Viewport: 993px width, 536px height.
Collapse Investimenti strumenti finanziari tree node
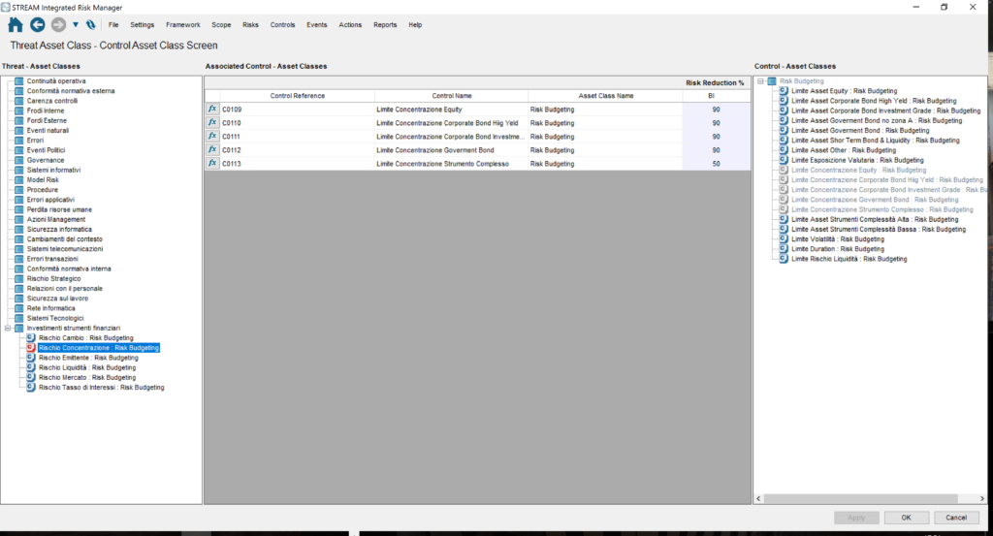pyautogui.click(x=8, y=329)
